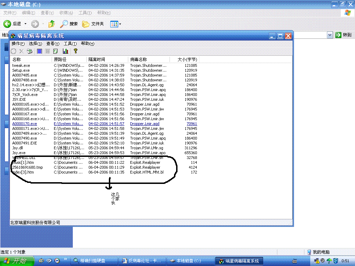Open 操作(F) menu in quarantine window
This screenshot has width=355, height=266.
coord(18,43)
